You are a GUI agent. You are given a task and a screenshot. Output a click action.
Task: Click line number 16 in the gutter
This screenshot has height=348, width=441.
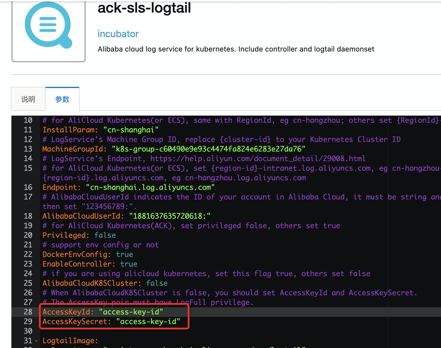[28, 187]
